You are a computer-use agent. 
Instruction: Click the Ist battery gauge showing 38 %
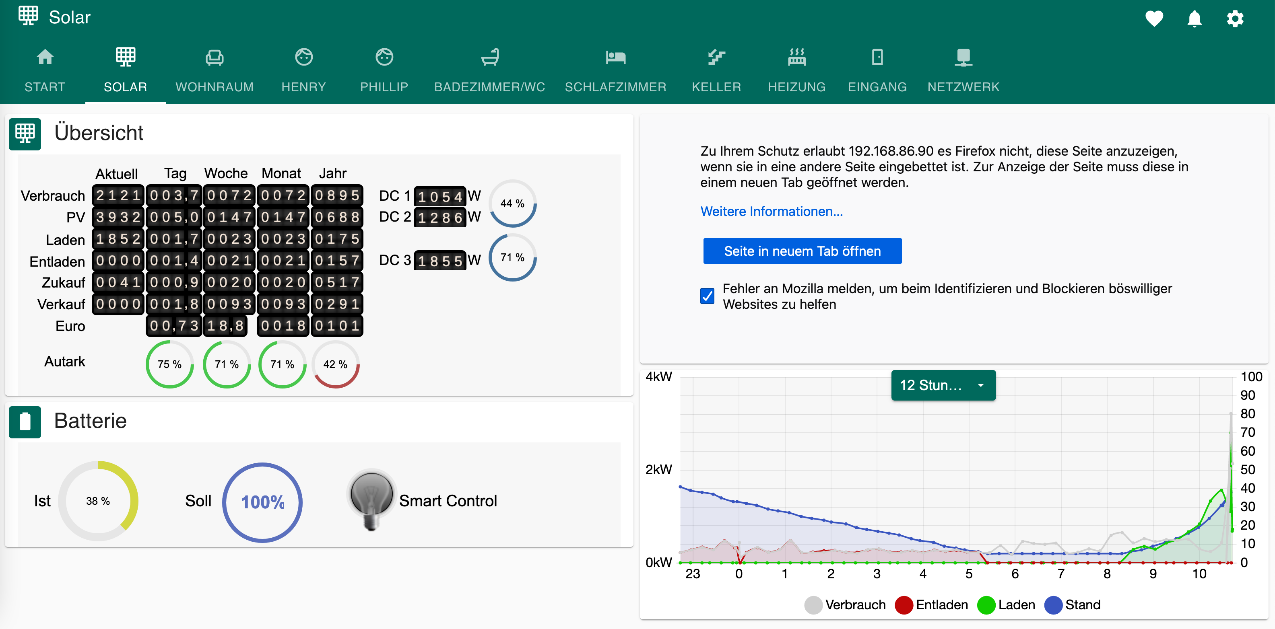pos(98,501)
